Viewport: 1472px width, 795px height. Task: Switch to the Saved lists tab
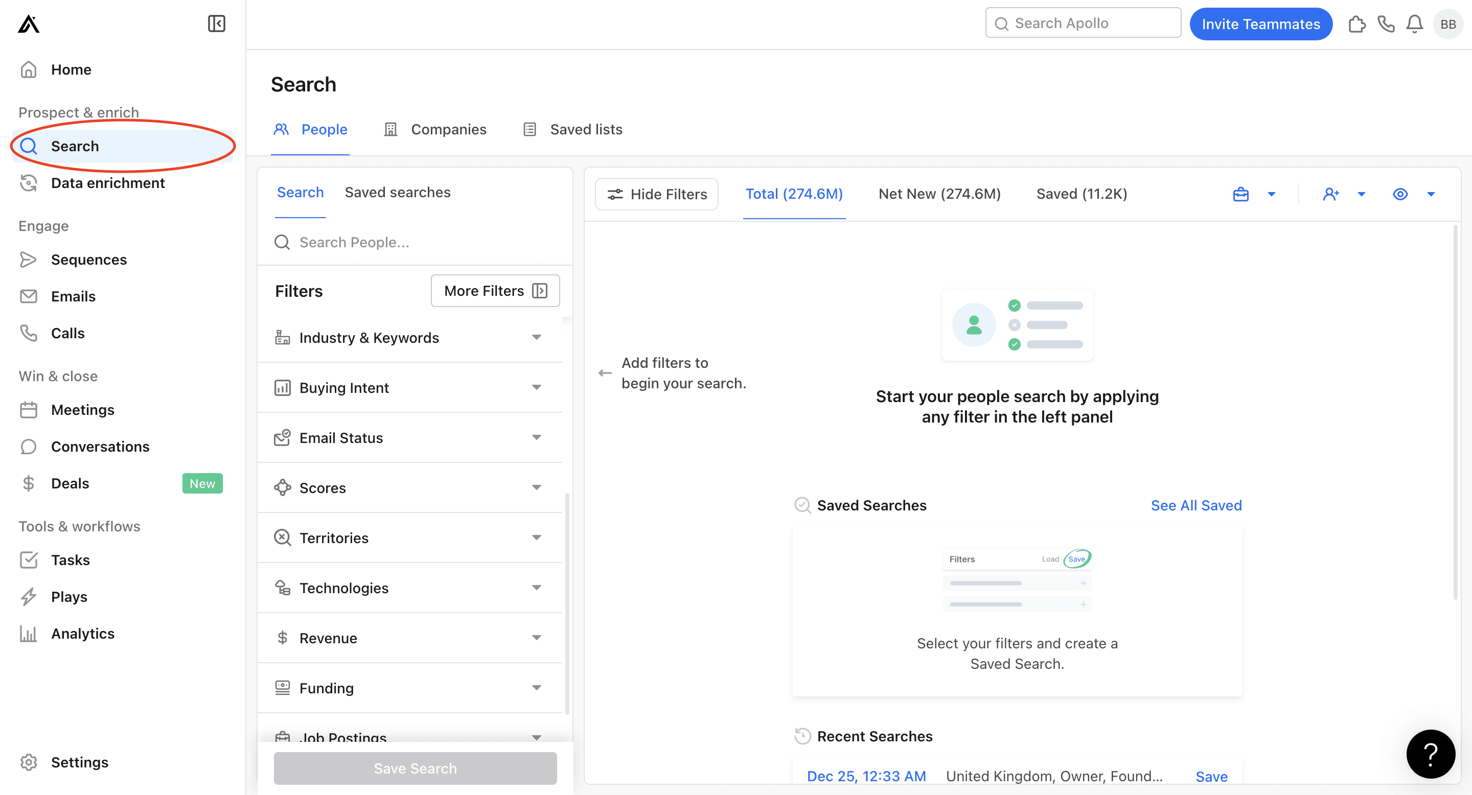click(572, 130)
